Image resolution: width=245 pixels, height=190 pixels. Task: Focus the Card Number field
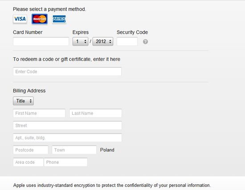[x=41, y=41]
